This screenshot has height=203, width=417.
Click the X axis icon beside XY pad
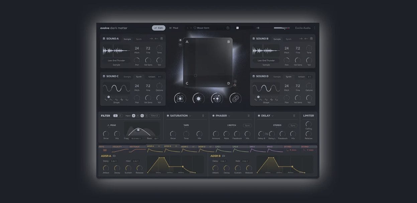[x=235, y=81]
